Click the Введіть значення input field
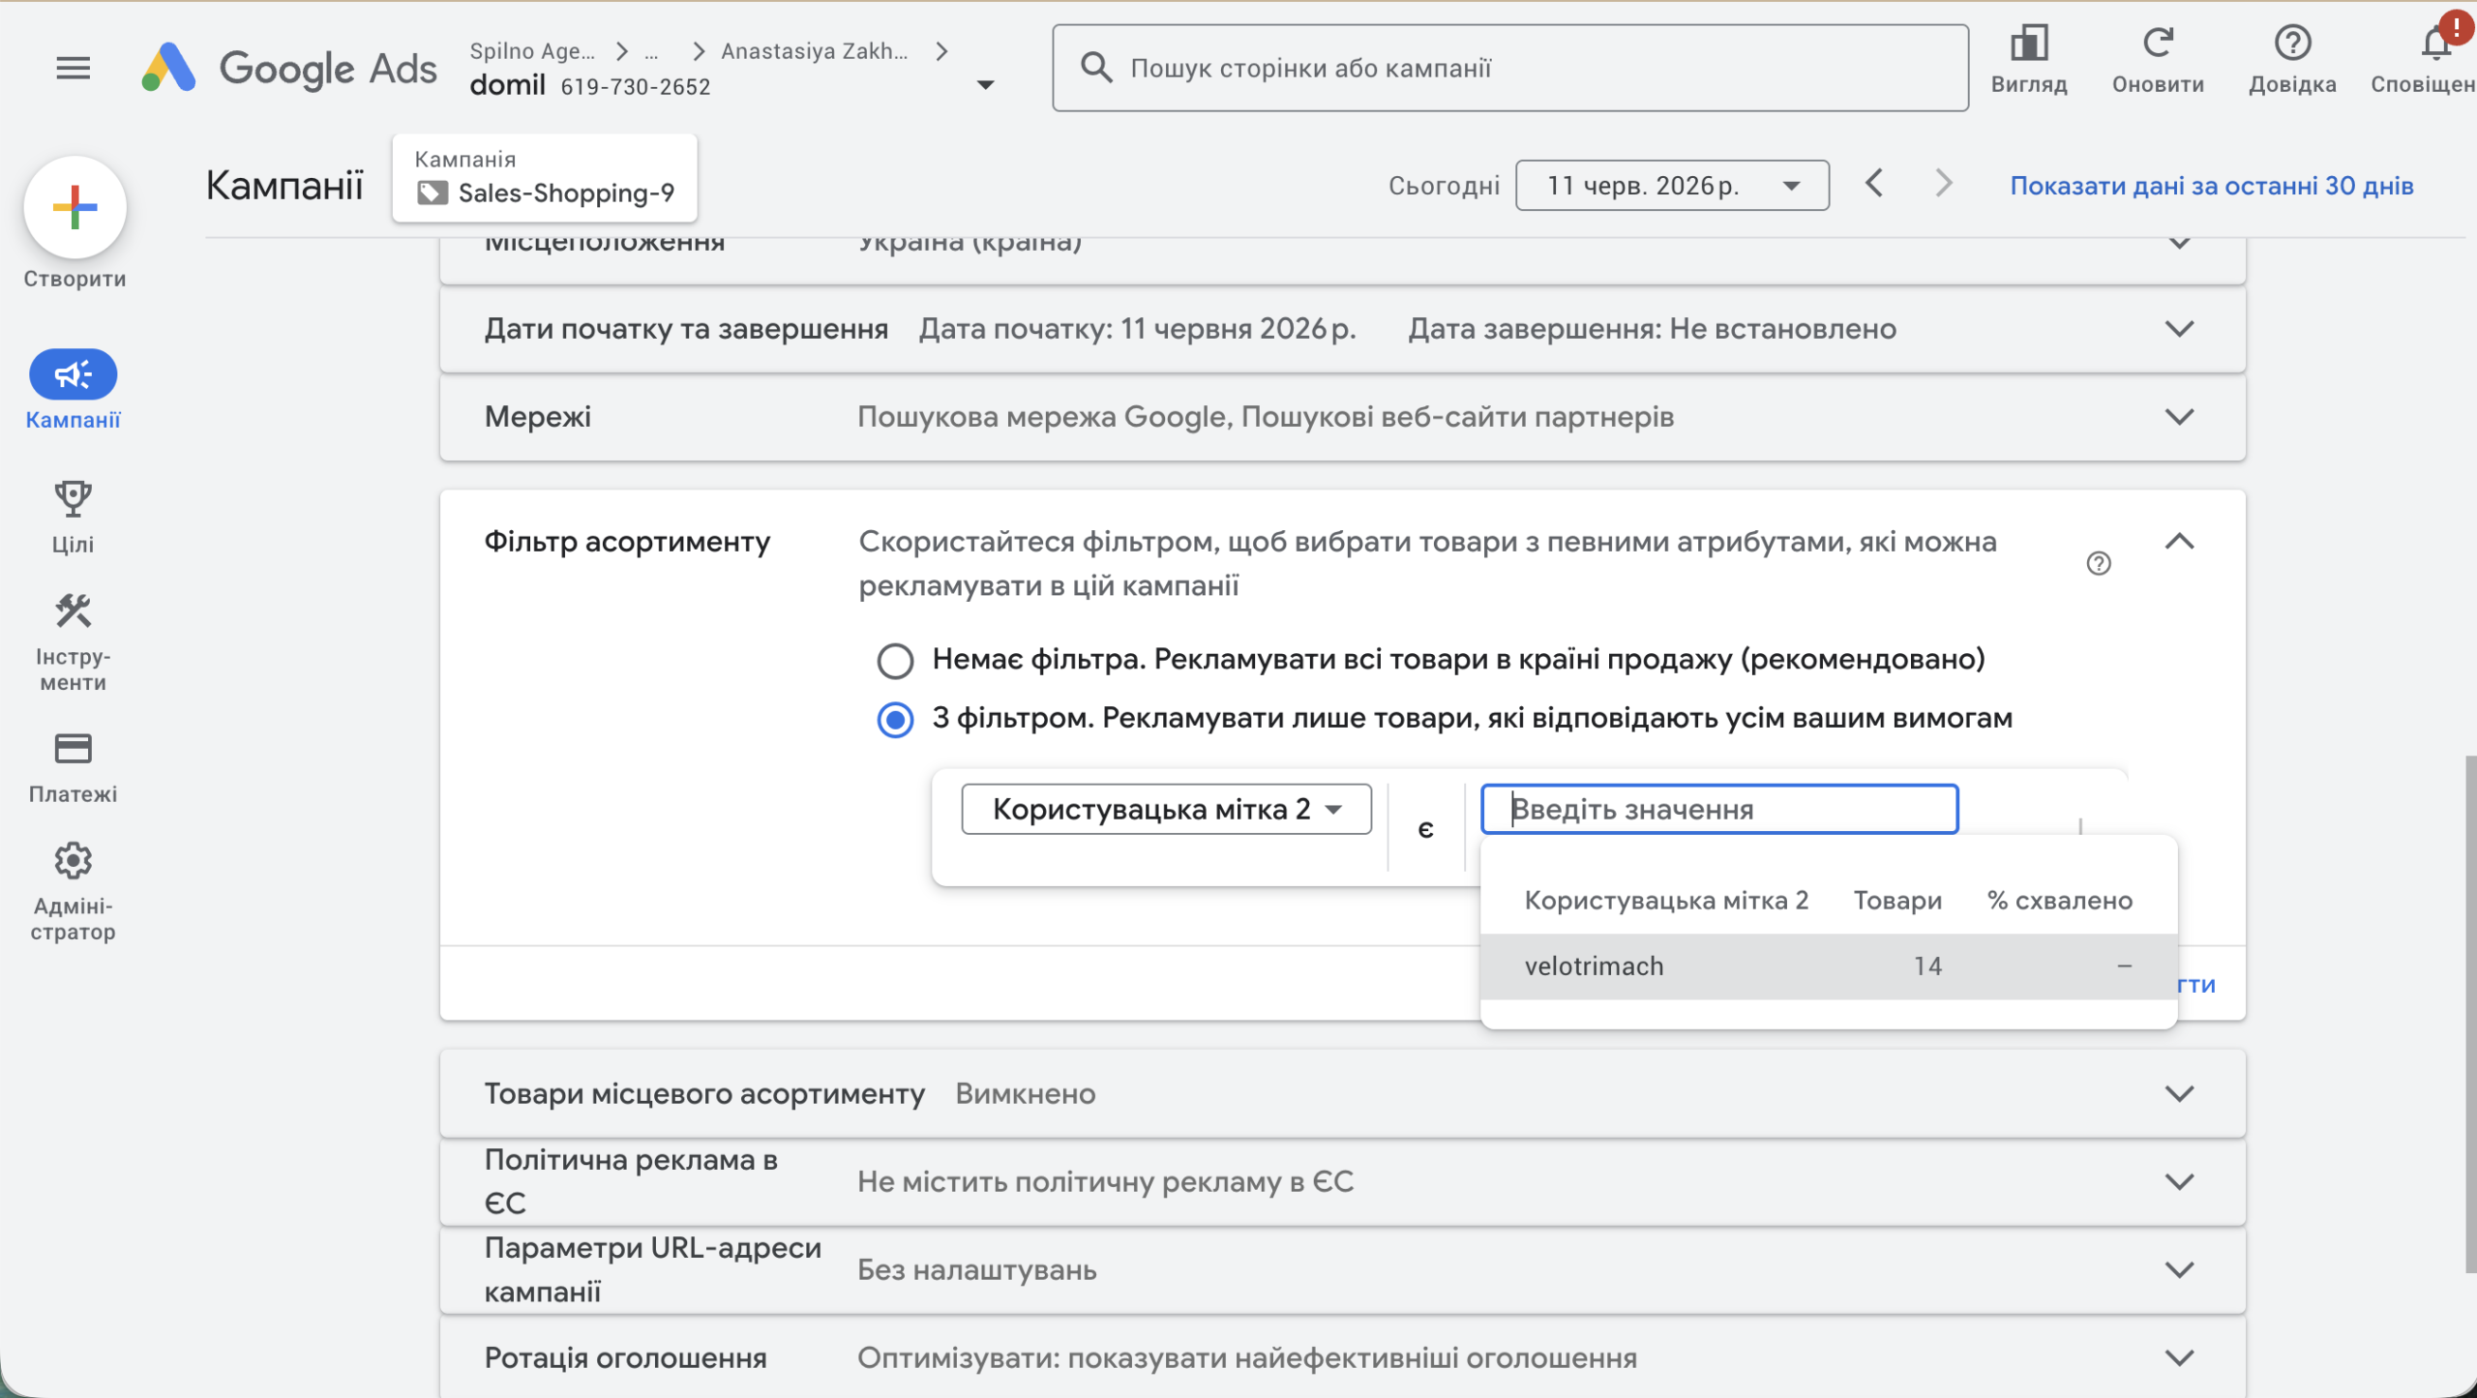 tap(1719, 809)
